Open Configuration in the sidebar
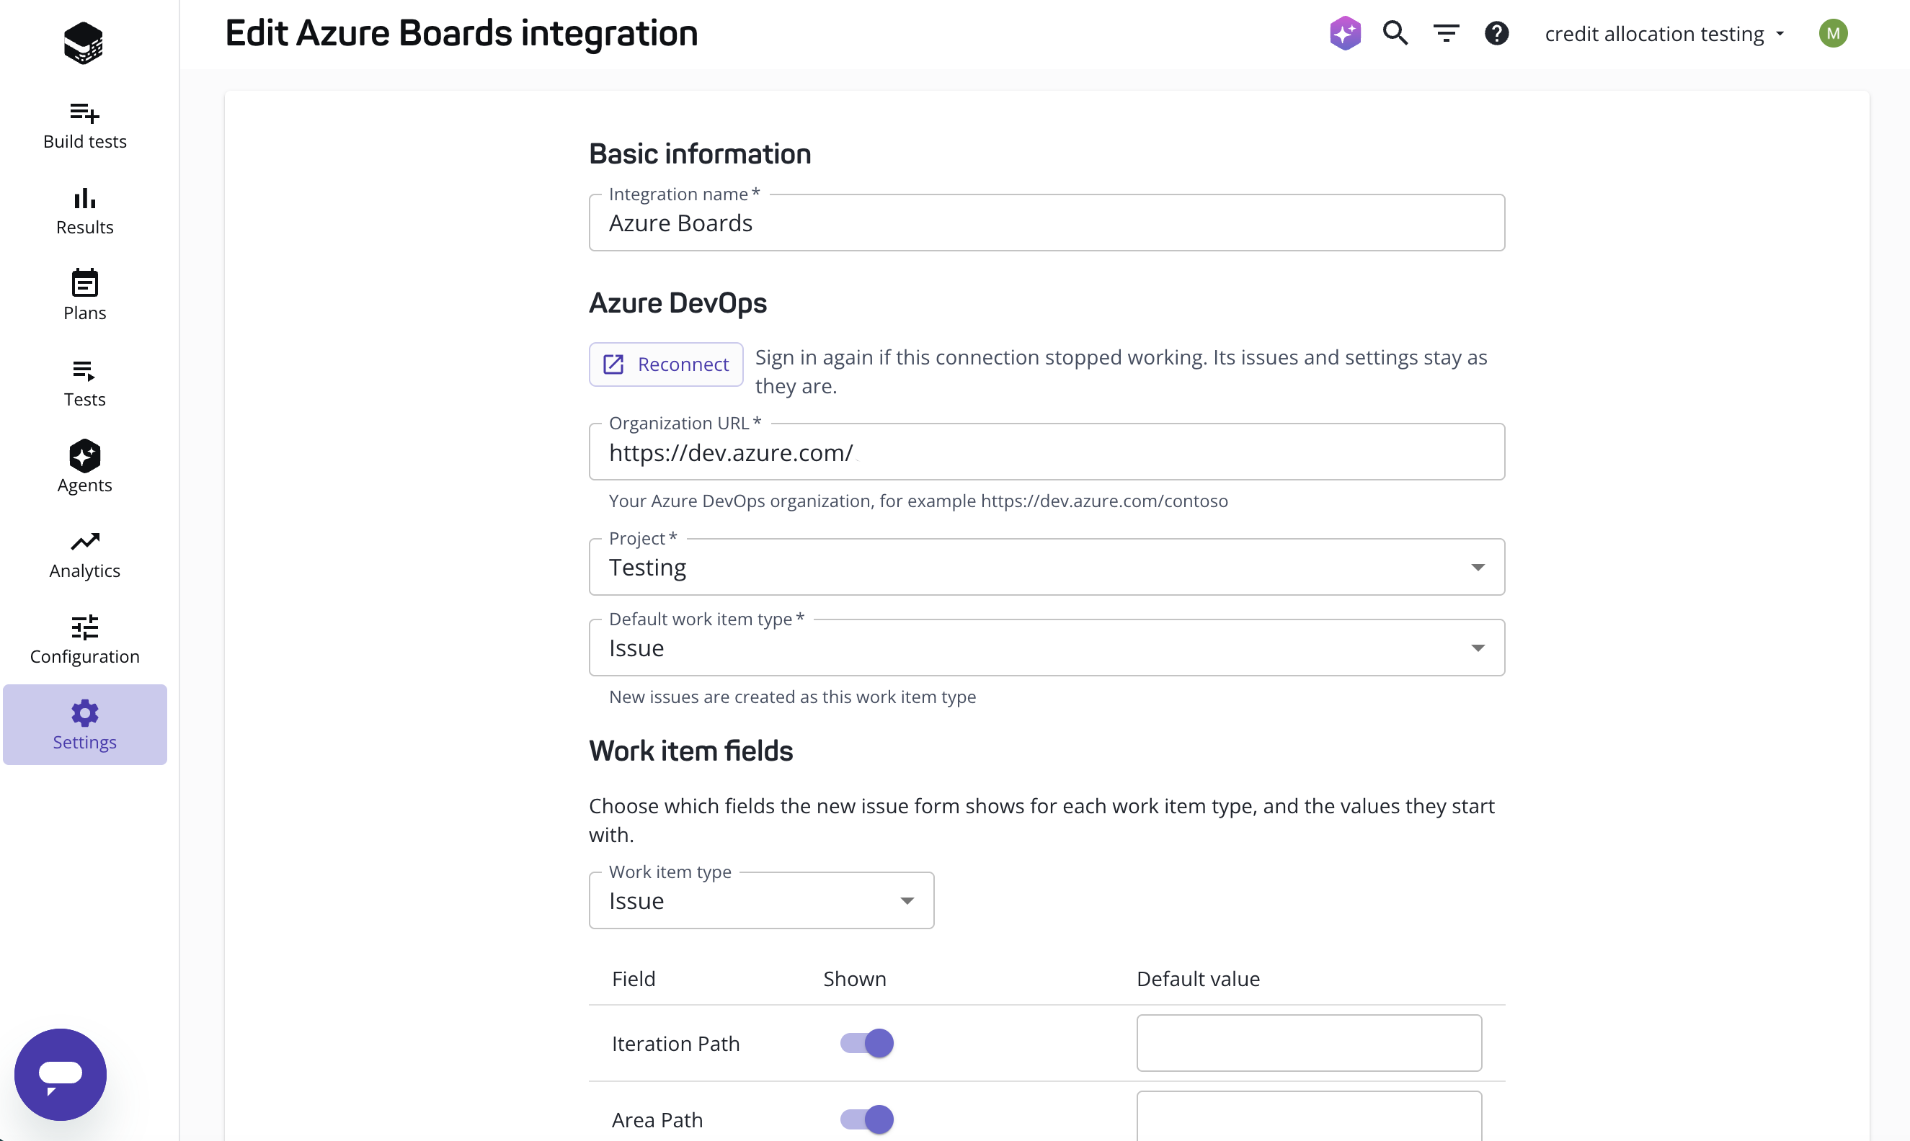The image size is (1910, 1141). pos(84,640)
